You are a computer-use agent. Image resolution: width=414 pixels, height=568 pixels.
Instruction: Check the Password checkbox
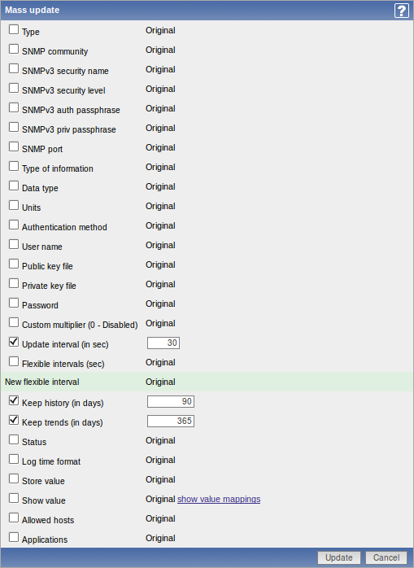(x=14, y=303)
